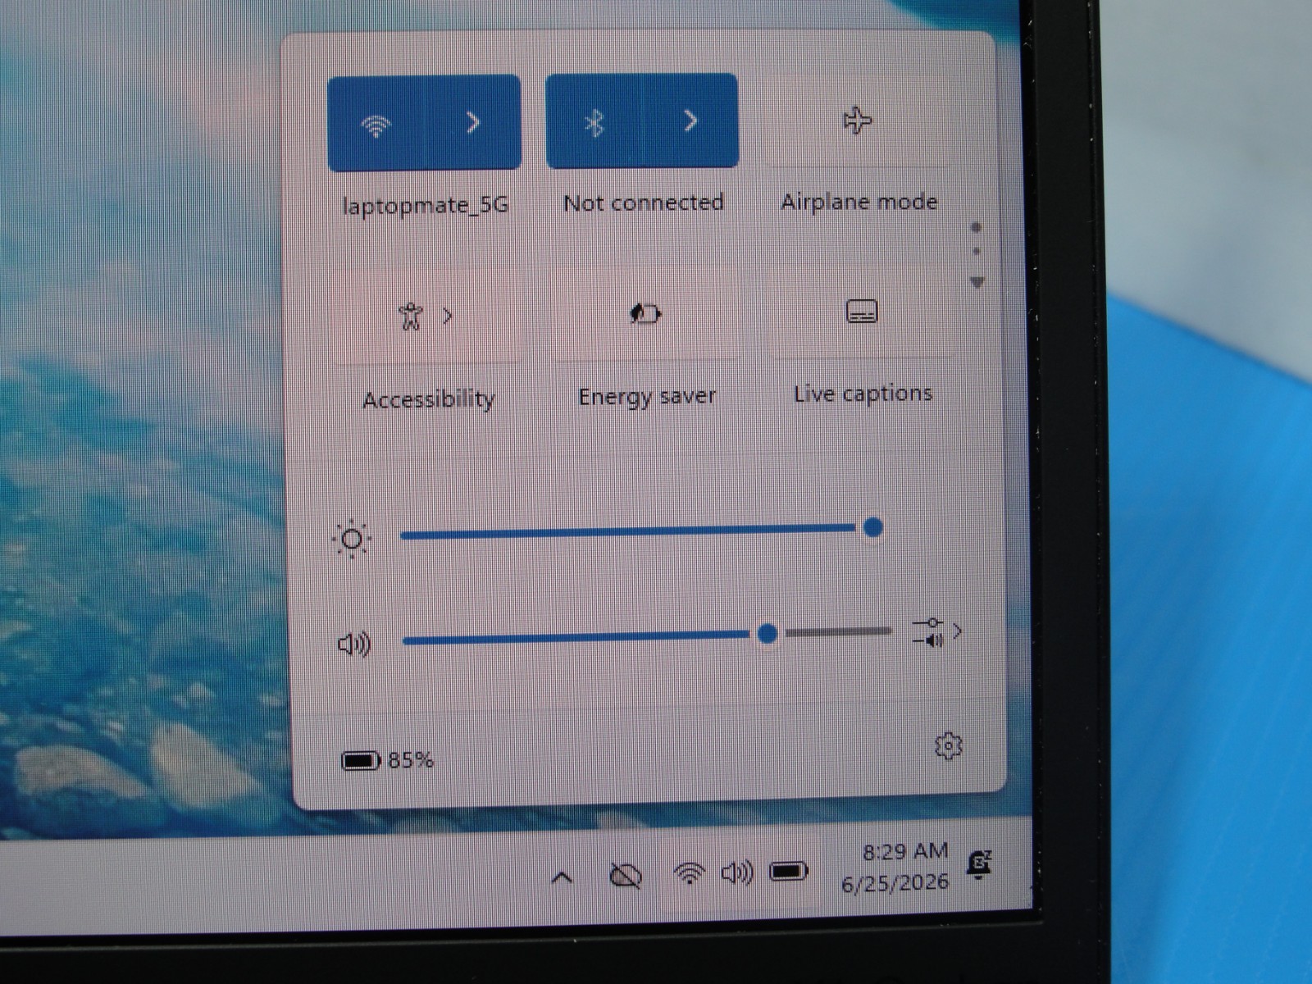Image resolution: width=1312 pixels, height=984 pixels.
Task: Open battery settings showing 85%
Action: point(387,760)
